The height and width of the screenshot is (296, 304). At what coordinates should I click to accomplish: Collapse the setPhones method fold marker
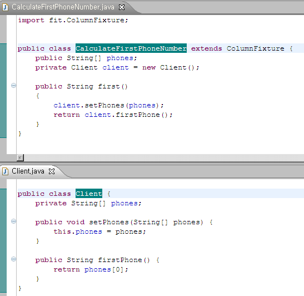coord(13,221)
